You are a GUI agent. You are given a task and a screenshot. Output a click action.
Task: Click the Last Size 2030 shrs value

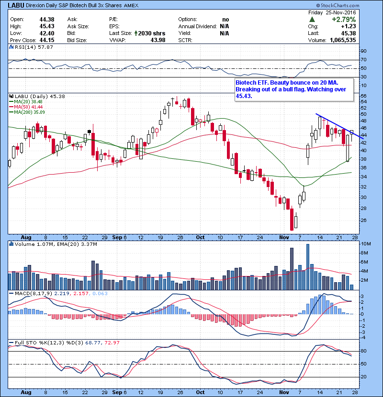[152, 33]
